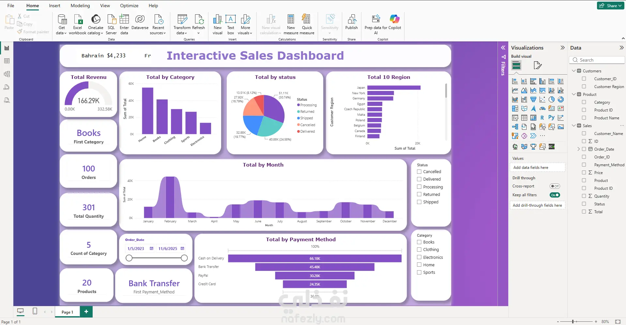Viewport: 626px width, 325px height.
Task: Open the Modeling ribbon tab
Action: tap(80, 6)
